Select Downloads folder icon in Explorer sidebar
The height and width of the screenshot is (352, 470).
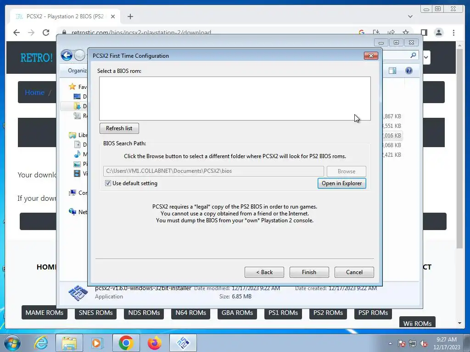tap(77, 106)
